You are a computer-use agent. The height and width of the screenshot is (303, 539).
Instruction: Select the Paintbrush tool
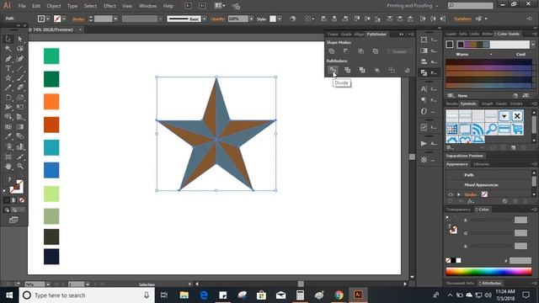[x=20, y=78]
